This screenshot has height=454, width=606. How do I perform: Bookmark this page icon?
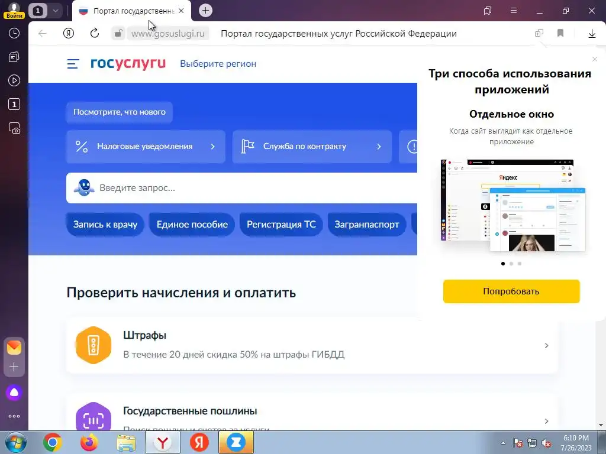tap(560, 34)
